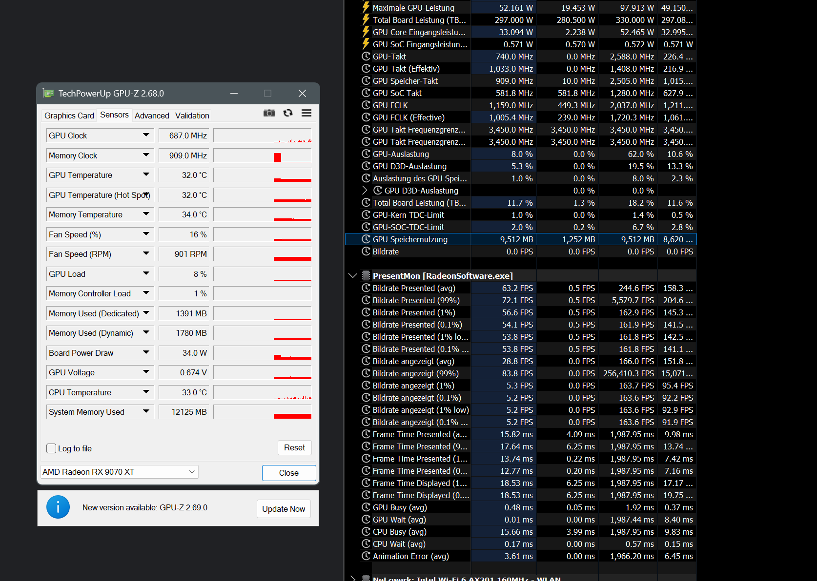This screenshot has height=581, width=817.
Task: Click the blue info icon in update notice
Action: (x=58, y=507)
